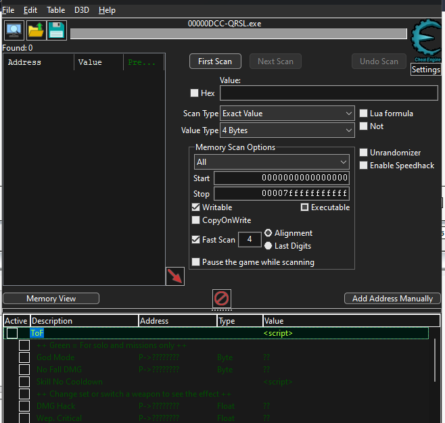Click the Previous column header in results
445x423 pixels.
143,62
